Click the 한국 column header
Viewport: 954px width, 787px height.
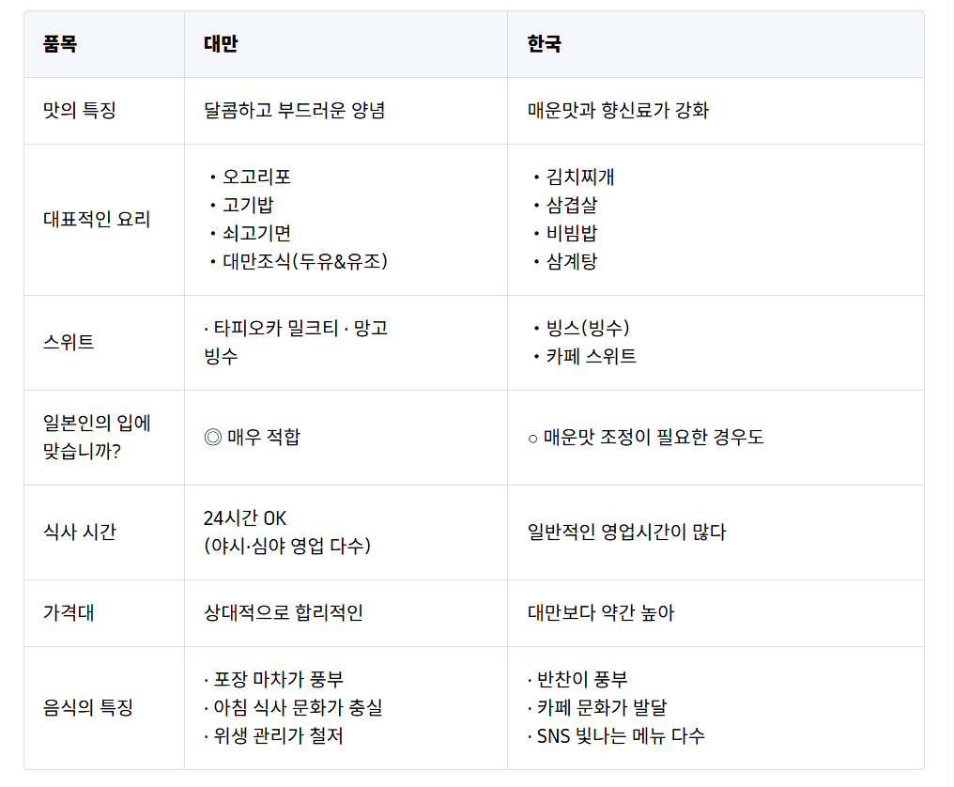click(x=545, y=44)
